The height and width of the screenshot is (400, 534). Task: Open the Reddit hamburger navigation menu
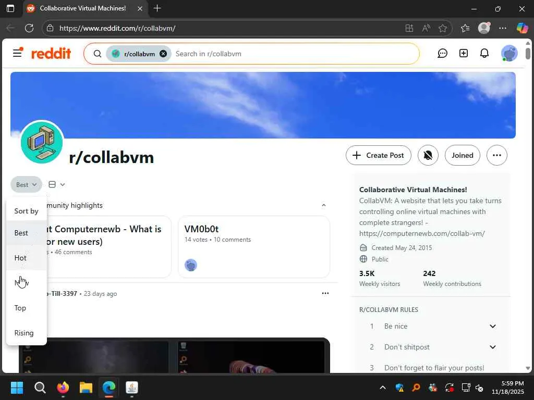pos(18,53)
